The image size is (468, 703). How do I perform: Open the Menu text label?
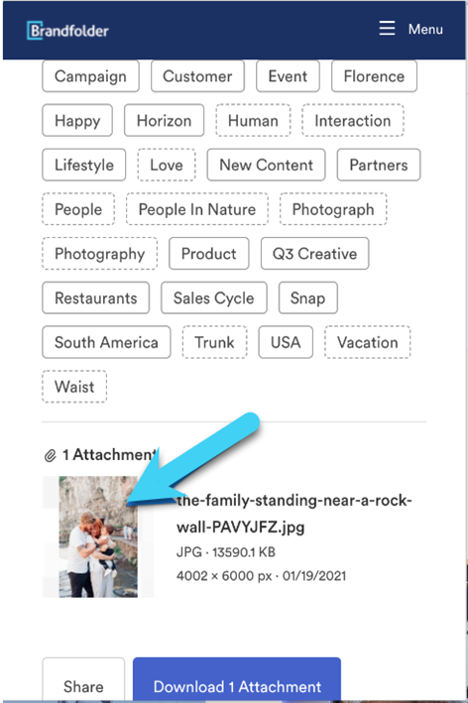coord(425,29)
